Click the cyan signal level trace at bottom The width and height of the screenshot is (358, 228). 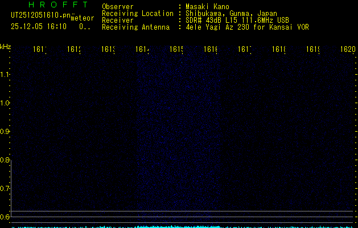pos(182,227)
